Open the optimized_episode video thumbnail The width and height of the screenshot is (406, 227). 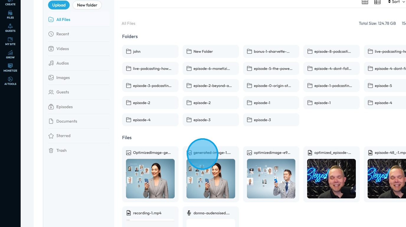pos(332,179)
